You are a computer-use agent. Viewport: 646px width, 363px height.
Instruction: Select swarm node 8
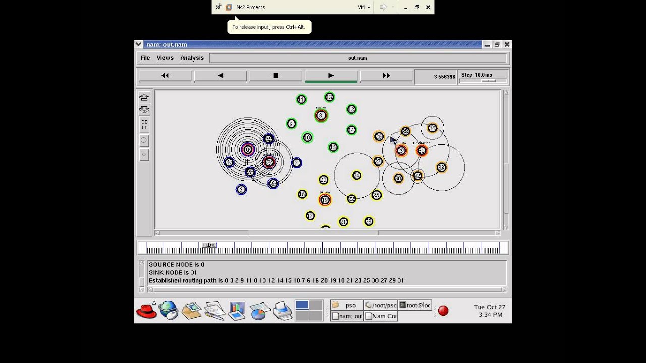coord(321,116)
